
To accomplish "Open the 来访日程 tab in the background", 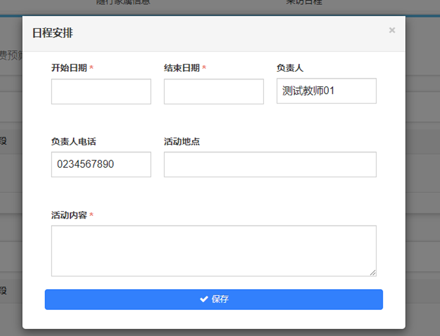I will coord(304,2).
